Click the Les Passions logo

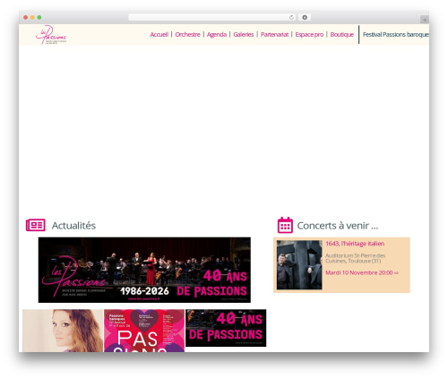click(x=51, y=35)
